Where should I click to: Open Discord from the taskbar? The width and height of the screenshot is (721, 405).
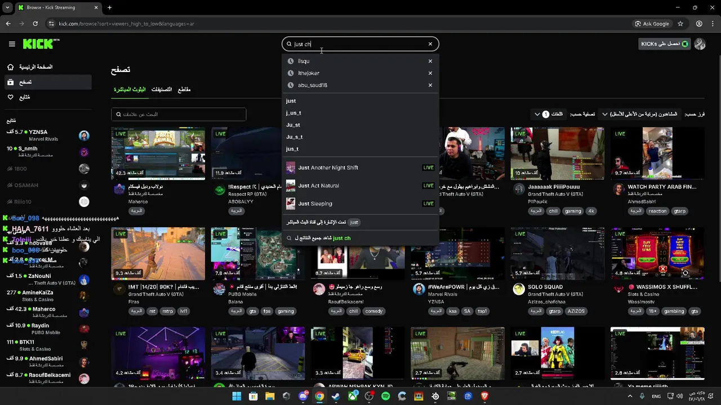[303, 397]
